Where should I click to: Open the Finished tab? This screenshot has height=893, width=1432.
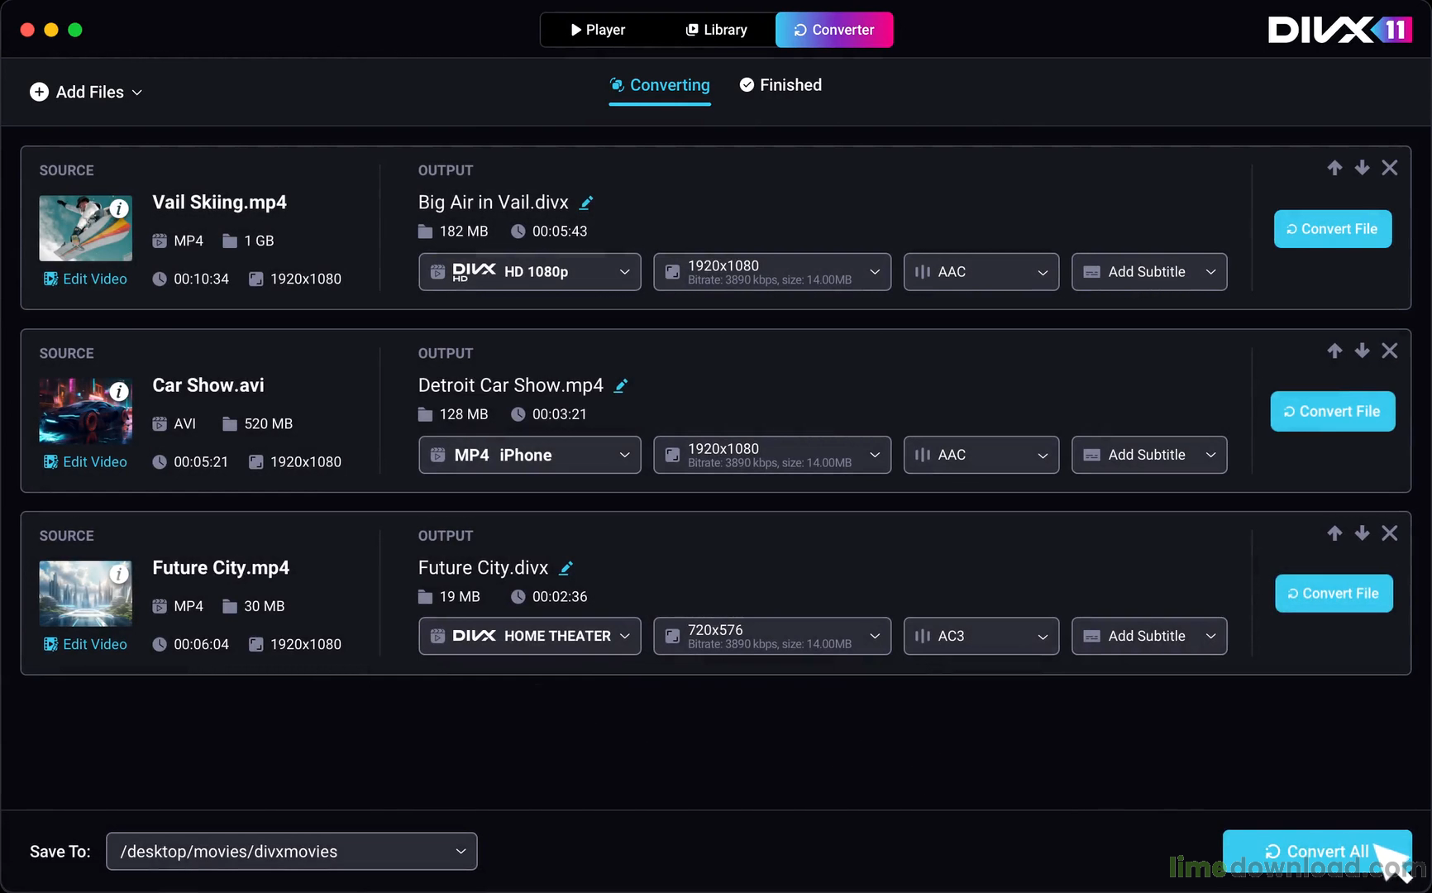click(x=780, y=85)
